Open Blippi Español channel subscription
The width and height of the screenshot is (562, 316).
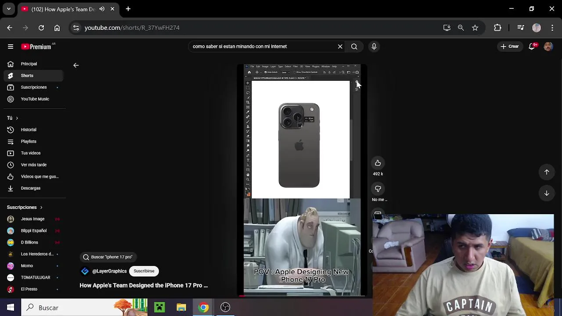click(x=33, y=231)
